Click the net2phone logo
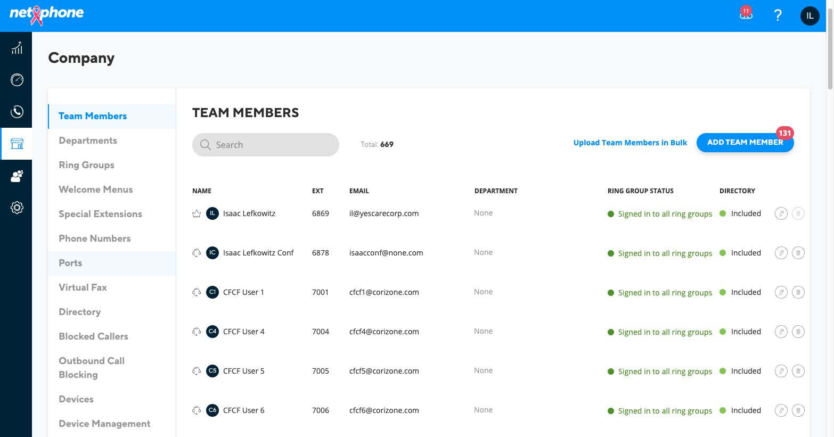 coord(47,14)
